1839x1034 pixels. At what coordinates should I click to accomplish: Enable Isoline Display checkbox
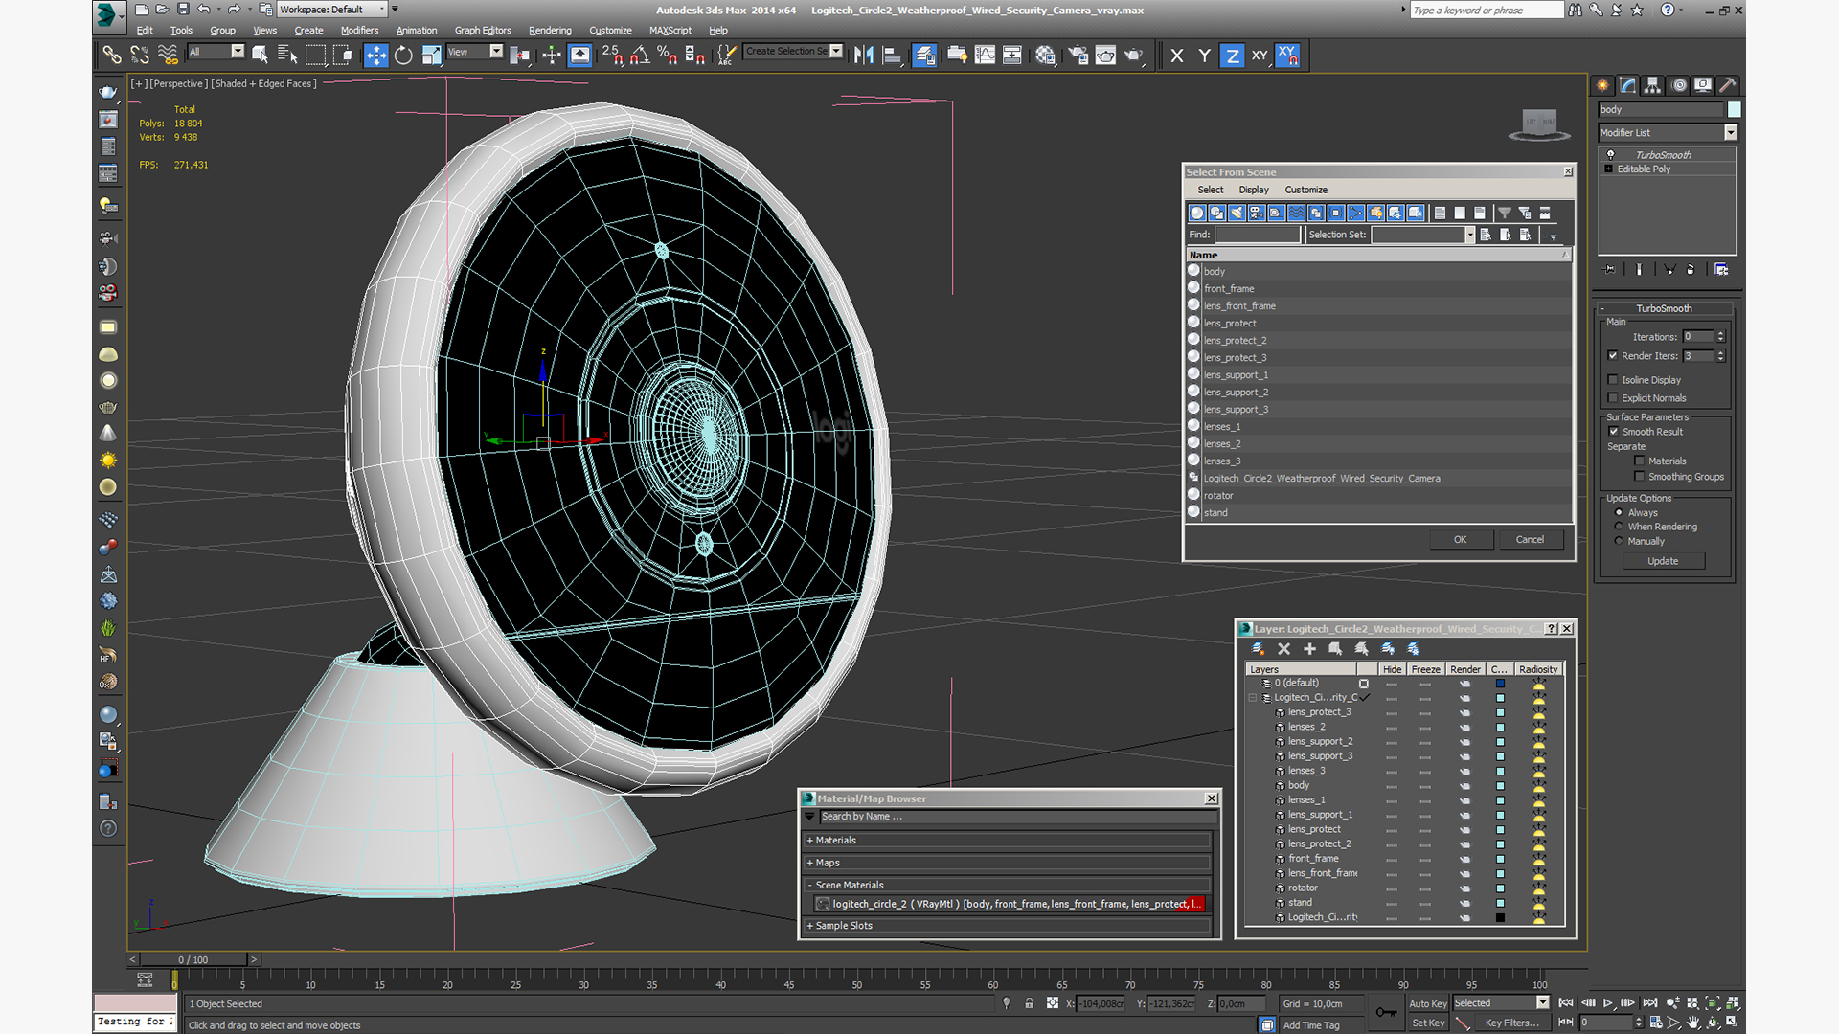(x=1613, y=380)
